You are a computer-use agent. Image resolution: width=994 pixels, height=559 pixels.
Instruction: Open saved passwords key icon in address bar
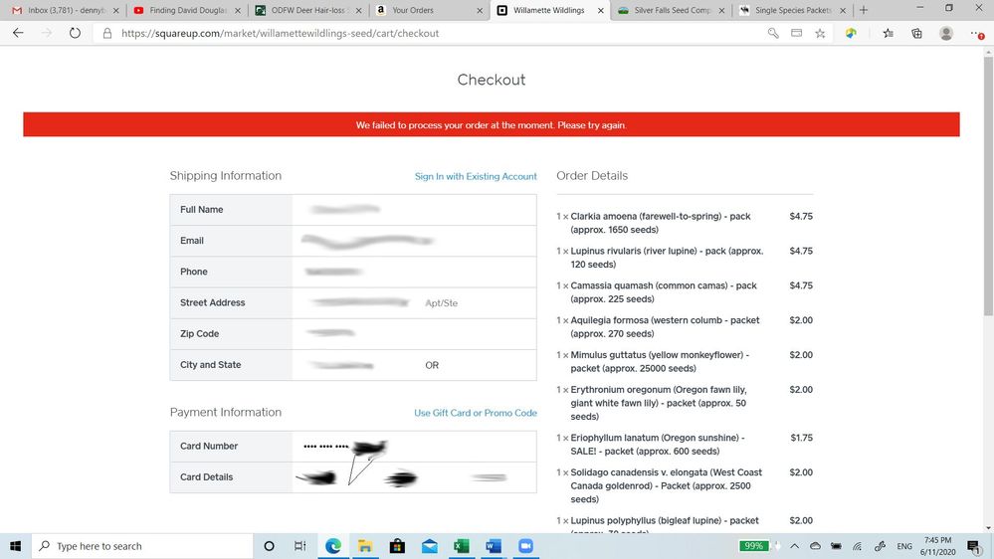773,33
